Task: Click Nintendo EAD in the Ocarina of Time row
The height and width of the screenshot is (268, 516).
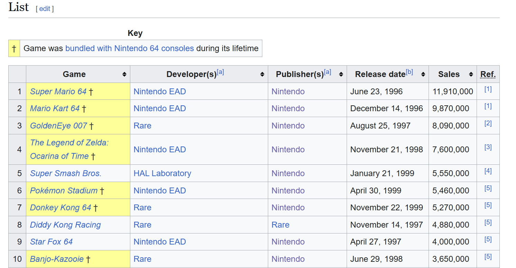Action: pos(160,150)
